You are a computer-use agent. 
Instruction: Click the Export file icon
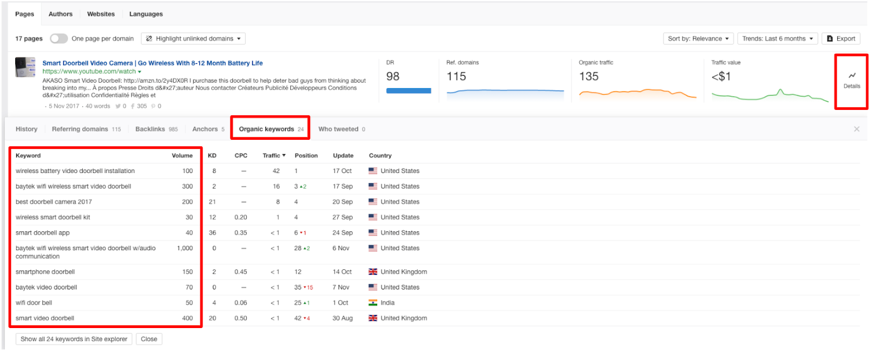click(x=830, y=39)
